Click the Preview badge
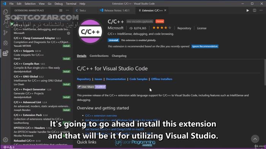266x149 pixels. (x=160, y=22)
